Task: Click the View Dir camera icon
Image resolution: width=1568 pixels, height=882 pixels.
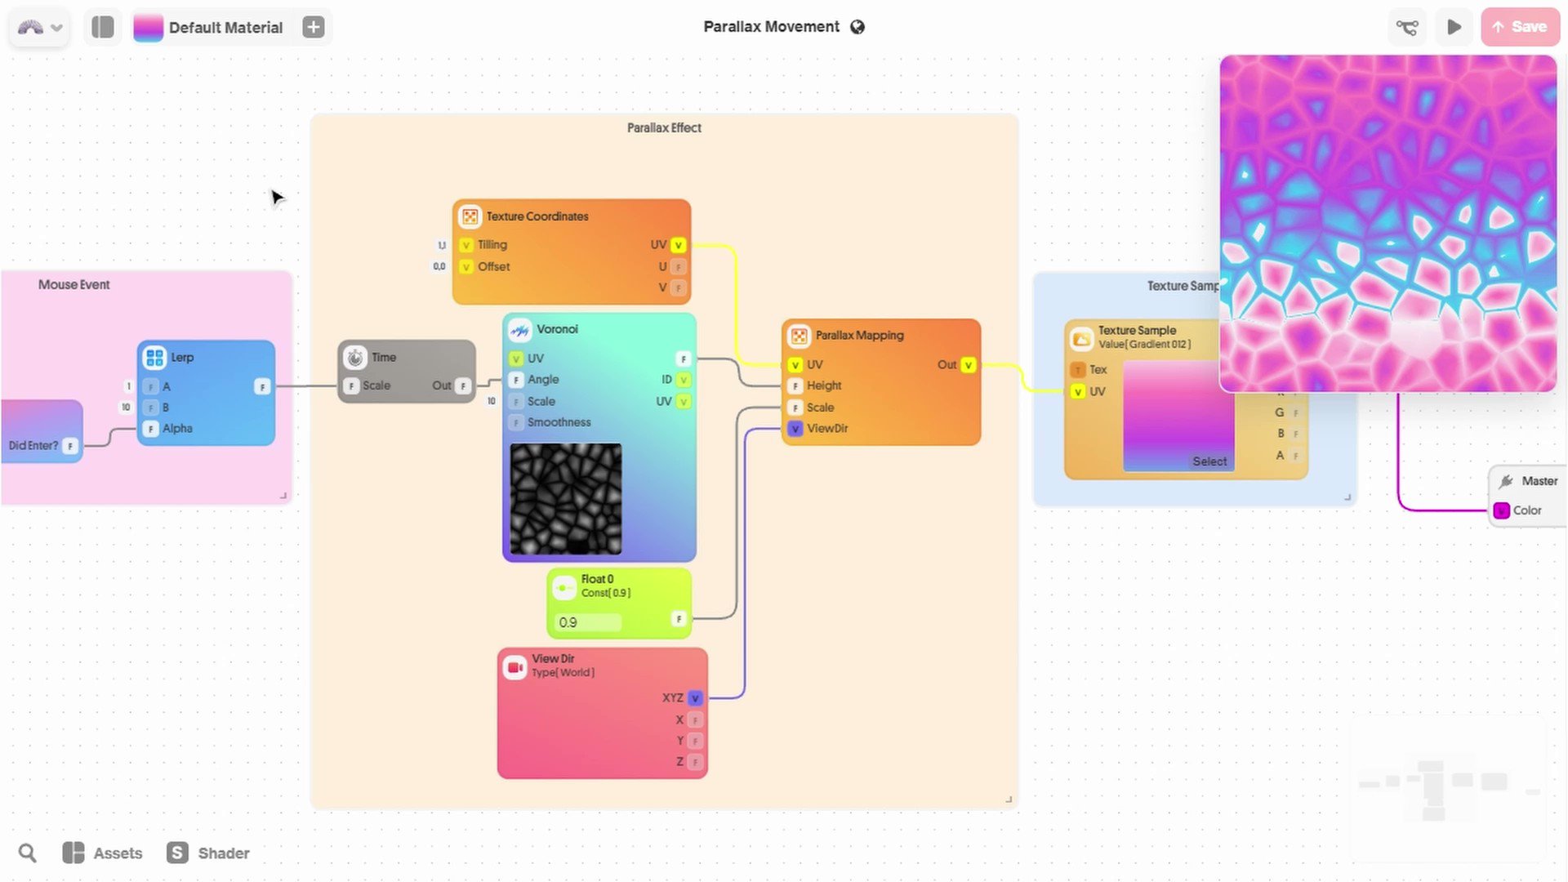Action: point(515,667)
